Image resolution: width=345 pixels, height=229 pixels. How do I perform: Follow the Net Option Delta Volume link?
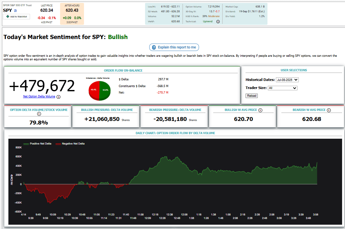pos(39,96)
